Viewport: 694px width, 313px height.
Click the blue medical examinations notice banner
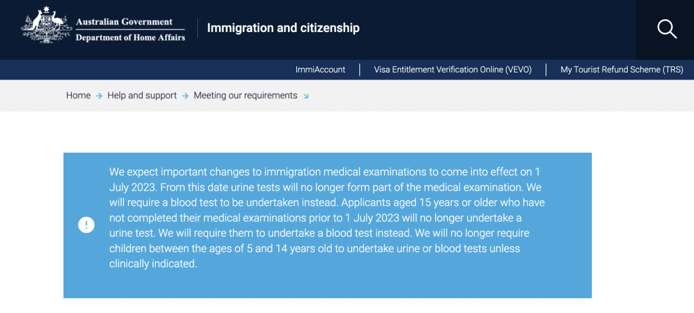click(x=327, y=282)
